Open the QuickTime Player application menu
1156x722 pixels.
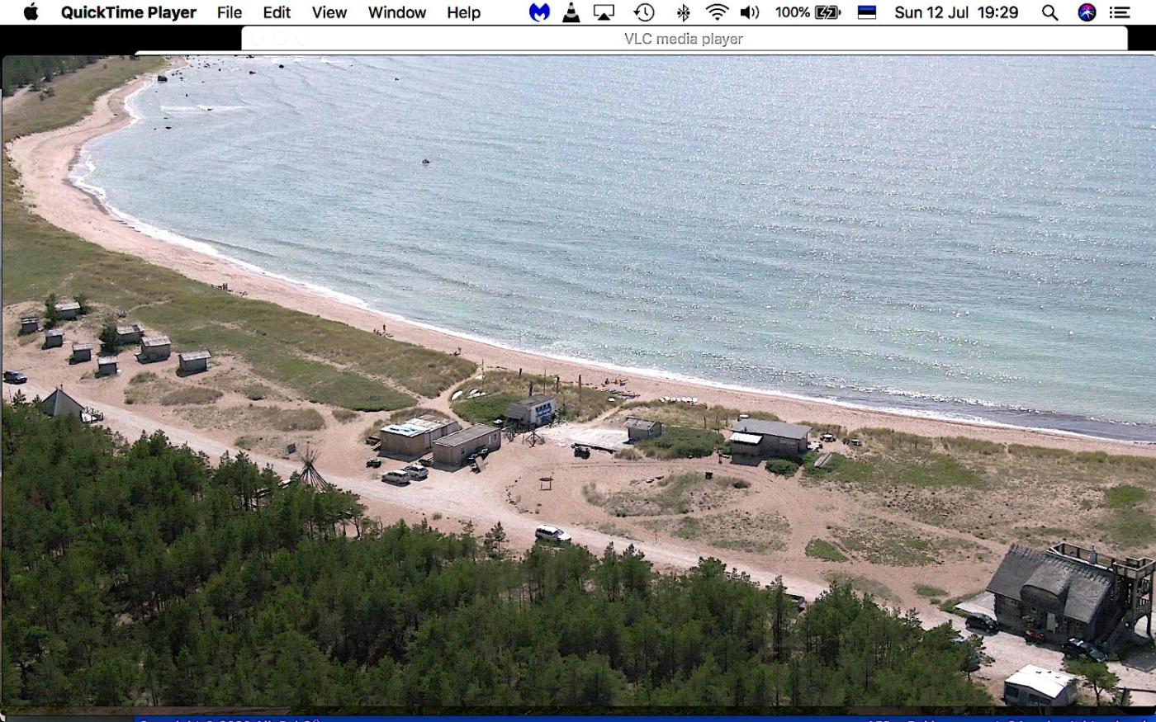[x=129, y=12]
